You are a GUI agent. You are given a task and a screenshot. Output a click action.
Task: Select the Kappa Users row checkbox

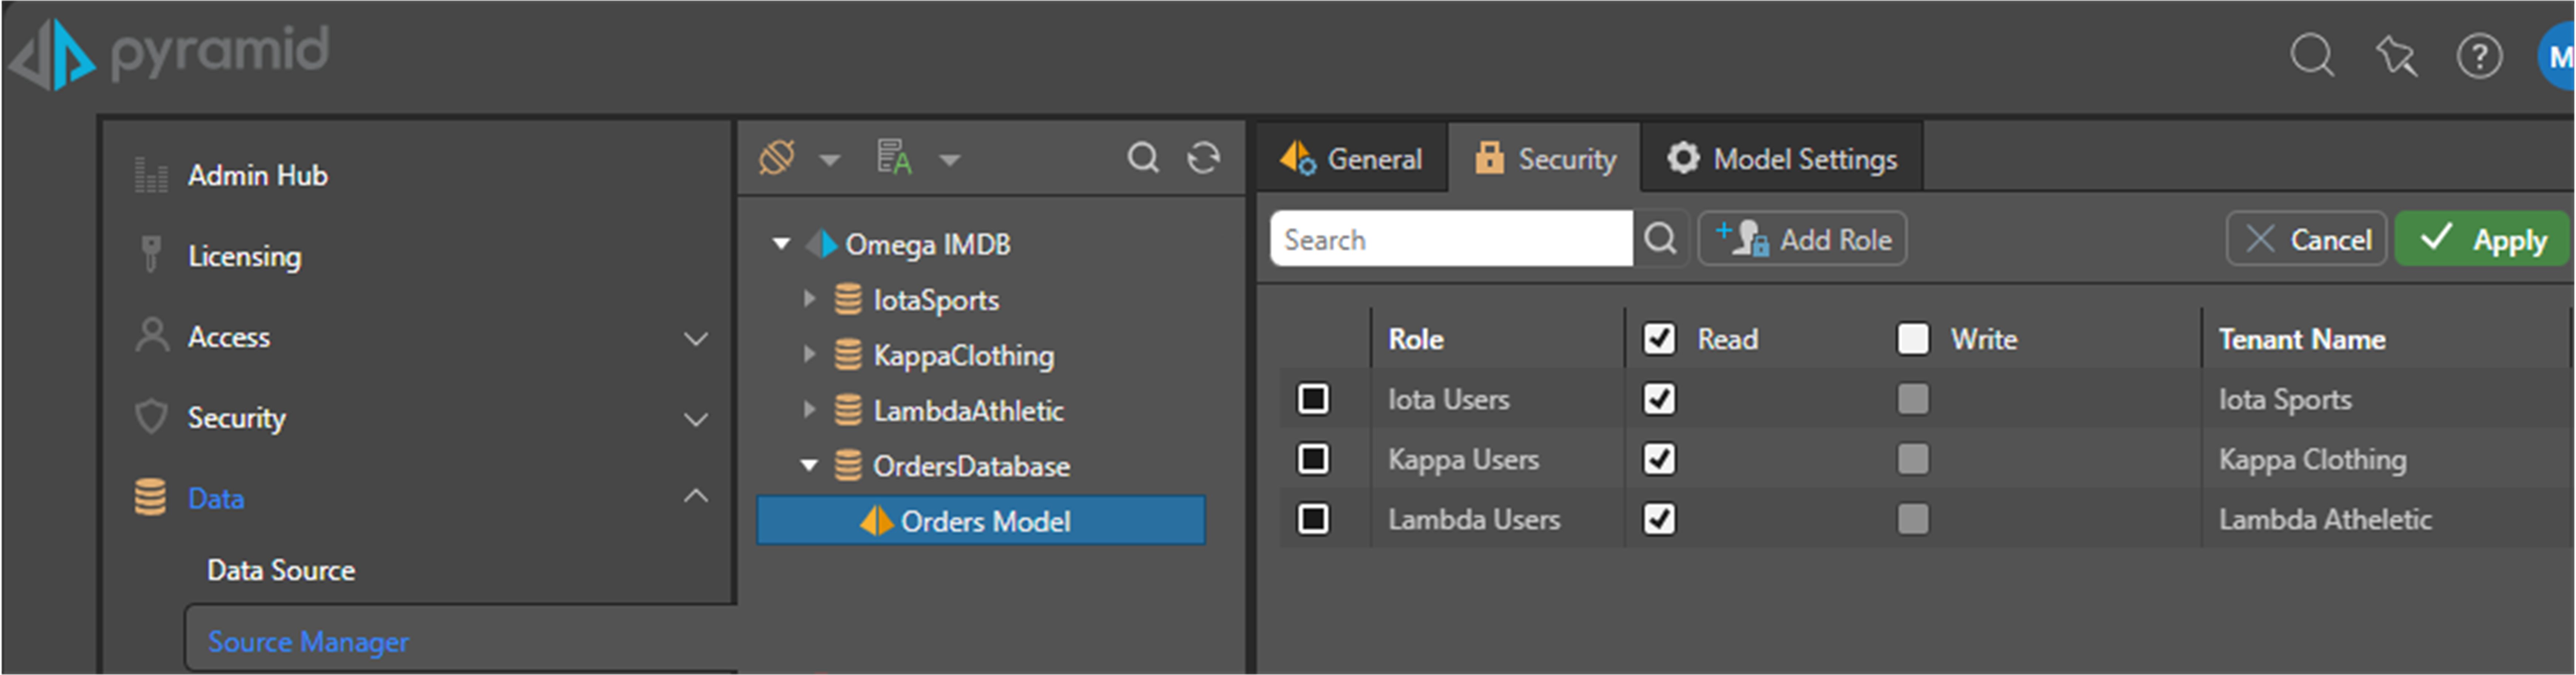(1313, 459)
